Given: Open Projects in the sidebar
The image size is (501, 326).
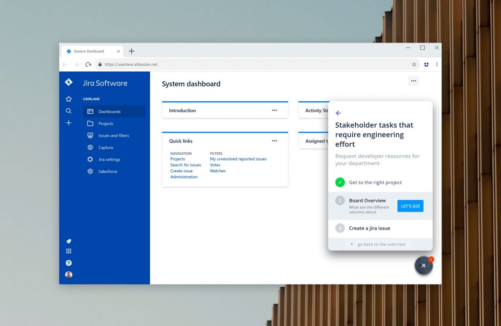Looking at the screenshot, I should pyautogui.click(x=114, y=123).
